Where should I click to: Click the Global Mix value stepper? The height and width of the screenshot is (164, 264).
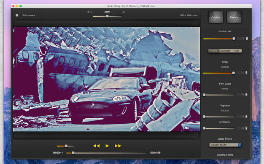coord(247,39)
